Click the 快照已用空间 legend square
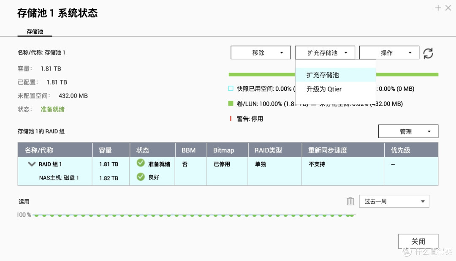 point(231,89)
